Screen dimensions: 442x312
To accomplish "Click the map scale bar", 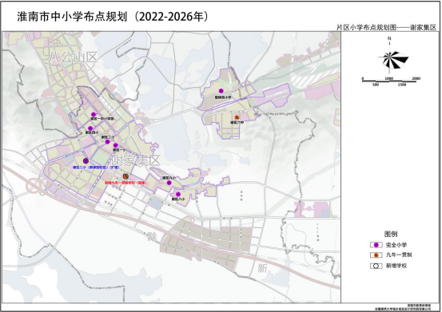I will [389, 81].
